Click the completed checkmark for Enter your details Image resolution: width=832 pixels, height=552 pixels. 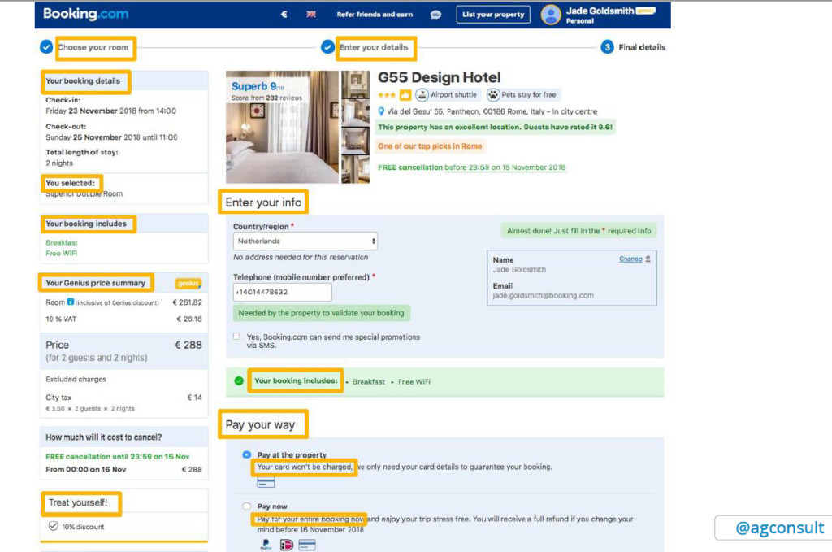[x=327, y=46]
